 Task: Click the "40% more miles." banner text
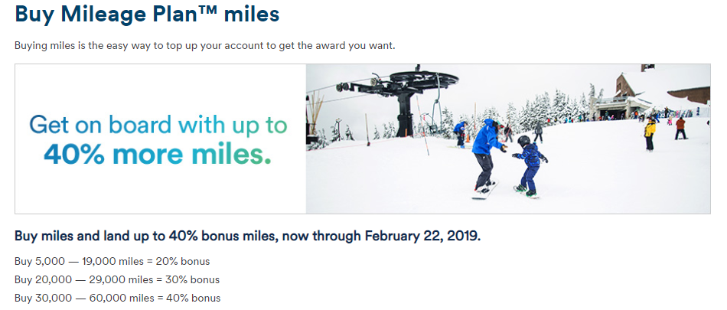158,154
